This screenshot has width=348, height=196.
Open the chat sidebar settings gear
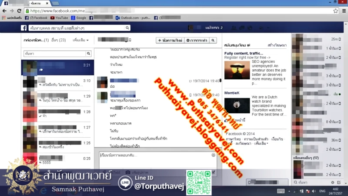tap(333, 182)
